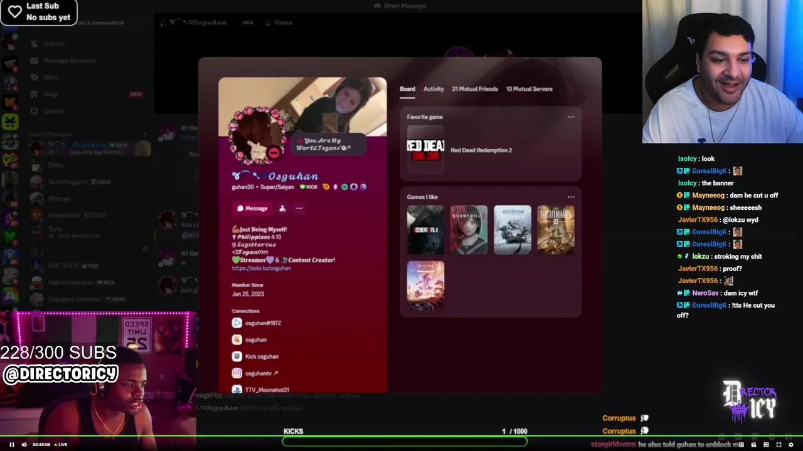Click the KICK badge on the profile
Image resolution: width=803 pixels, height=451 pixels.
tap(308, 187)
